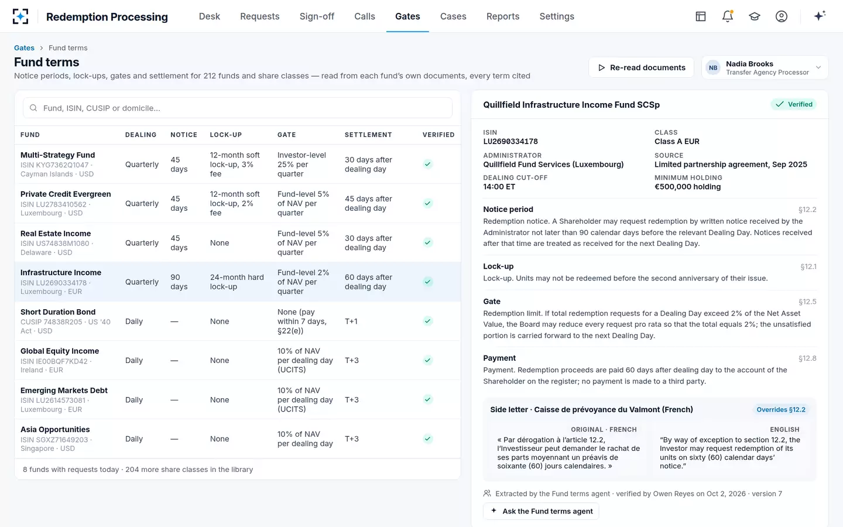
Task: Click the GATE column header
Action: tap(287, 135)
